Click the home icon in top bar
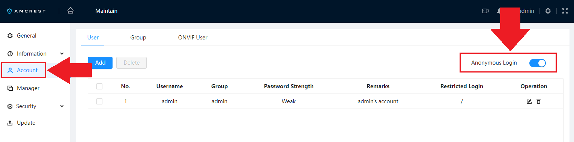The image size is (574, 142). (x=70, y=11)
